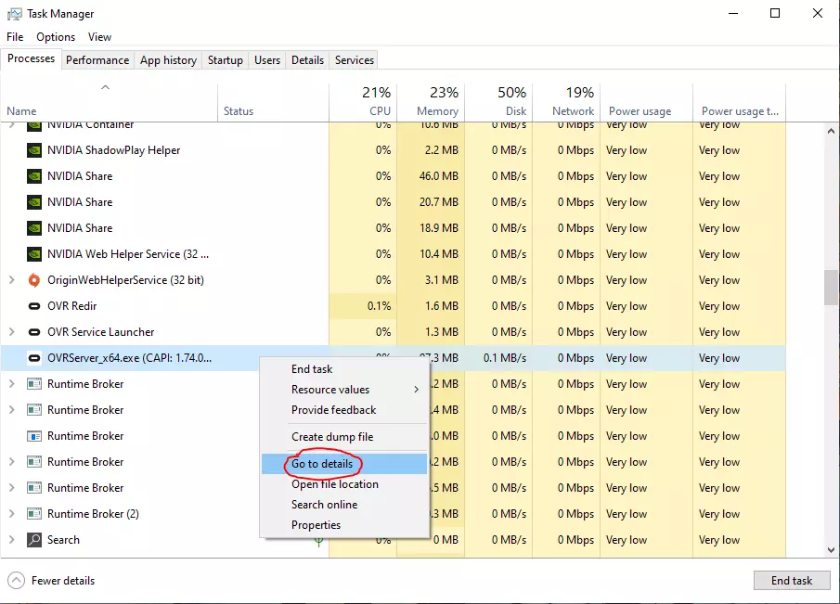Click the Fewer details circle arrow icon

point(16,581)
